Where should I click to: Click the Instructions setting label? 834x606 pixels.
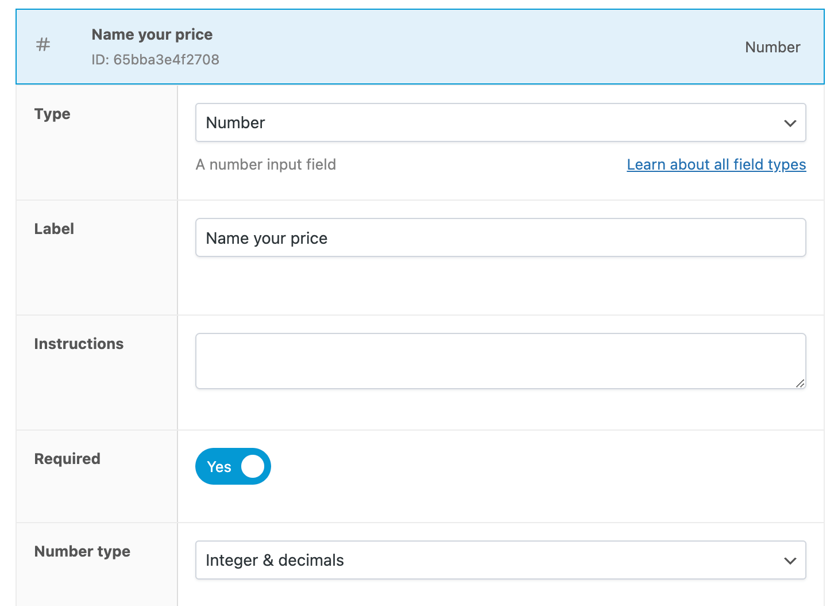[x=79, y=344]
